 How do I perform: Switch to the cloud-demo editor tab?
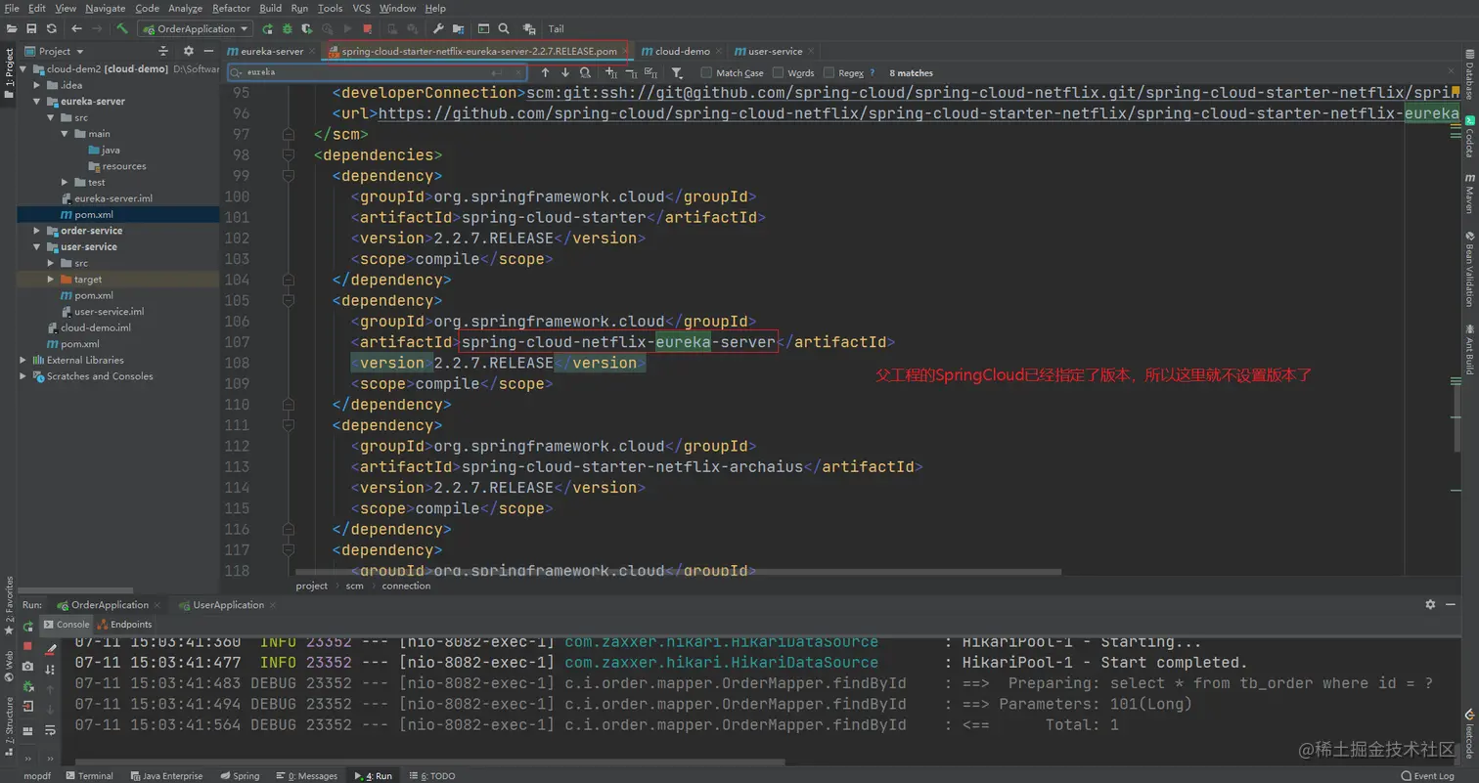pyautogui.click(x=682, y=51)
